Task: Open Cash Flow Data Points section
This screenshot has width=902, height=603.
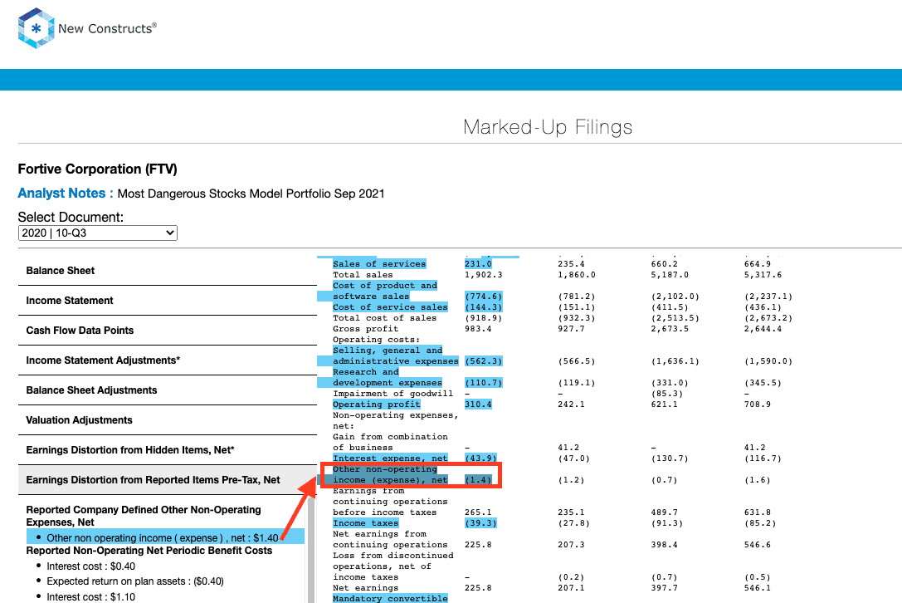Action: coord(168,331)
